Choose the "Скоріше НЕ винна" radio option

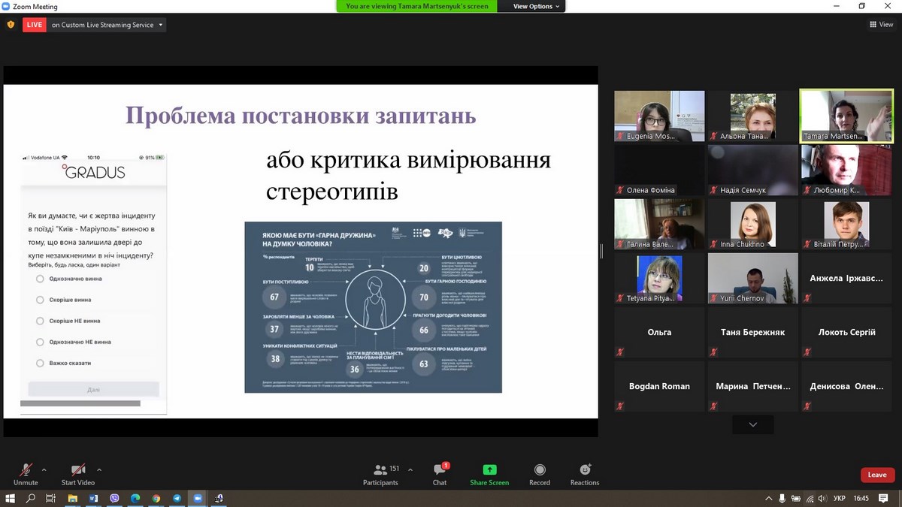pos(41,321)
